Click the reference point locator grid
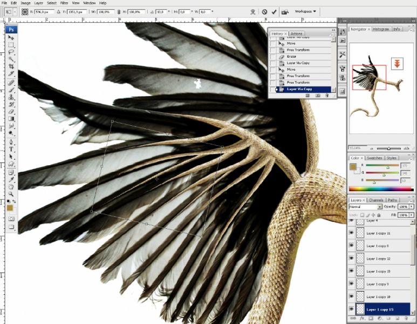 click(25, 12)
